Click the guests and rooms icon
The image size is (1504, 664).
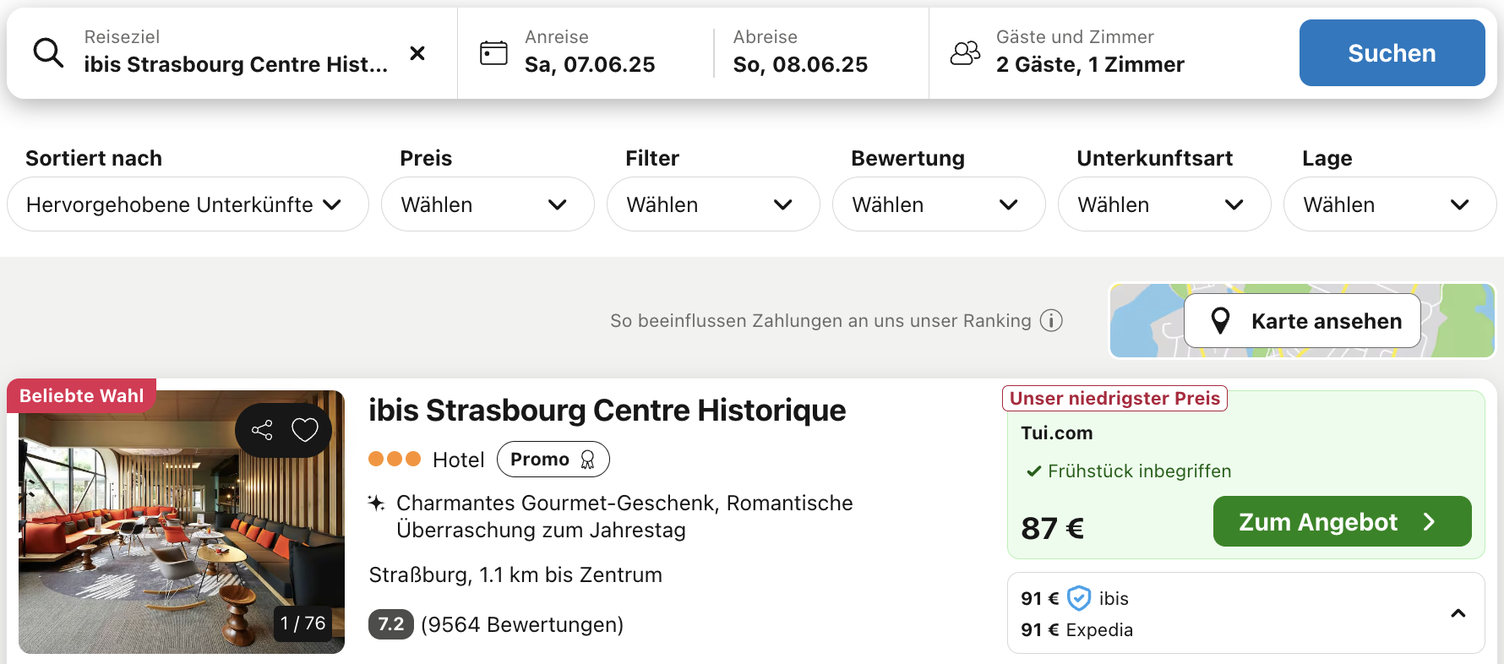[965, 53]
